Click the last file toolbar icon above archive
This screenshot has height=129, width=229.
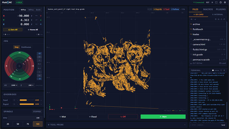[224, 19]
